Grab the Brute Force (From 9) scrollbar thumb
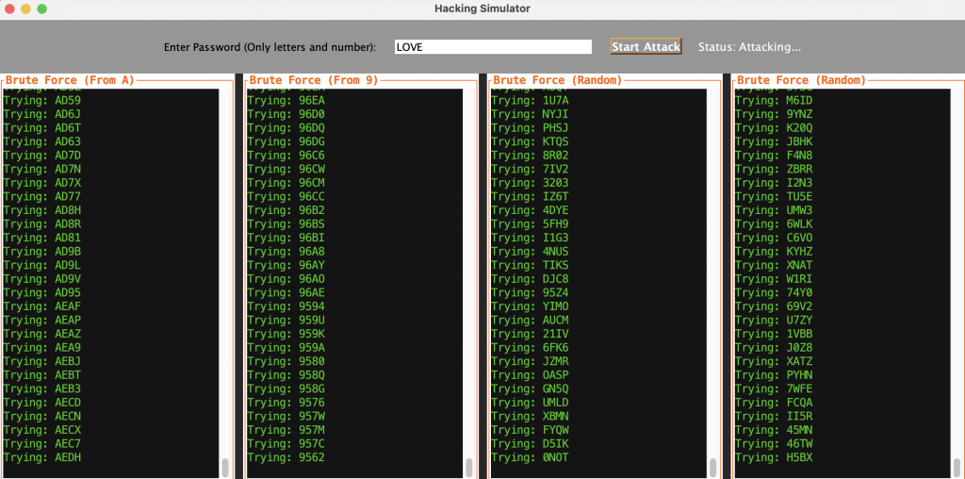 [469, 468]
